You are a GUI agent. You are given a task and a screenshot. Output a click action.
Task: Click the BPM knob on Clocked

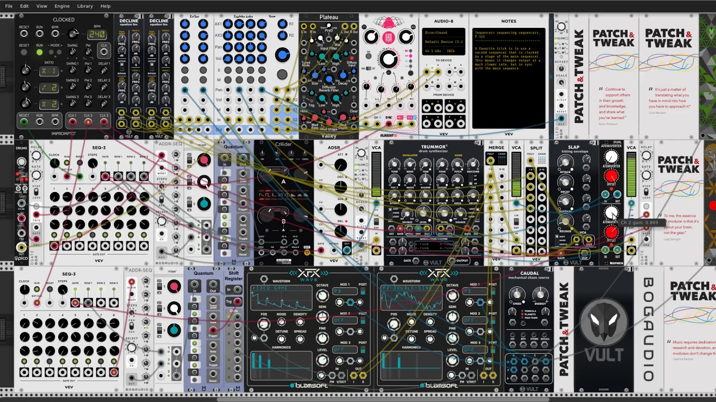[72, 33]
